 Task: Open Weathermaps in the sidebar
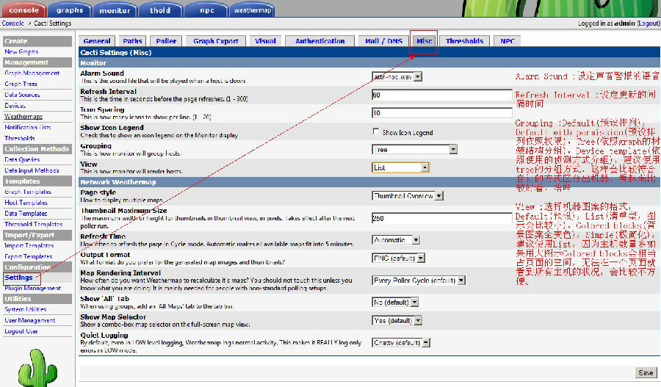coord(24,116)
